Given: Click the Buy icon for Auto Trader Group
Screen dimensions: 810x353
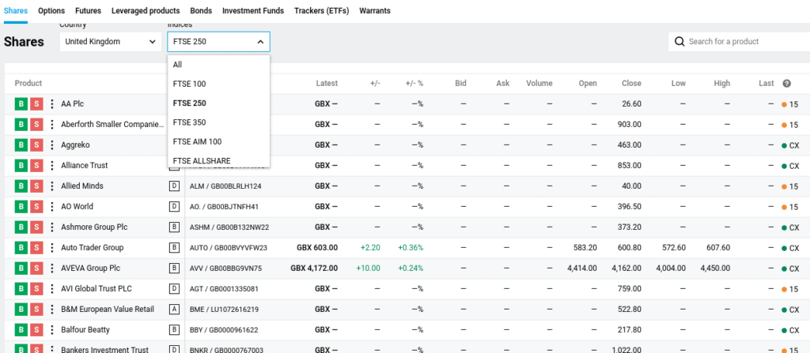Looking at the screenshot, I should [x=21, y=247].
